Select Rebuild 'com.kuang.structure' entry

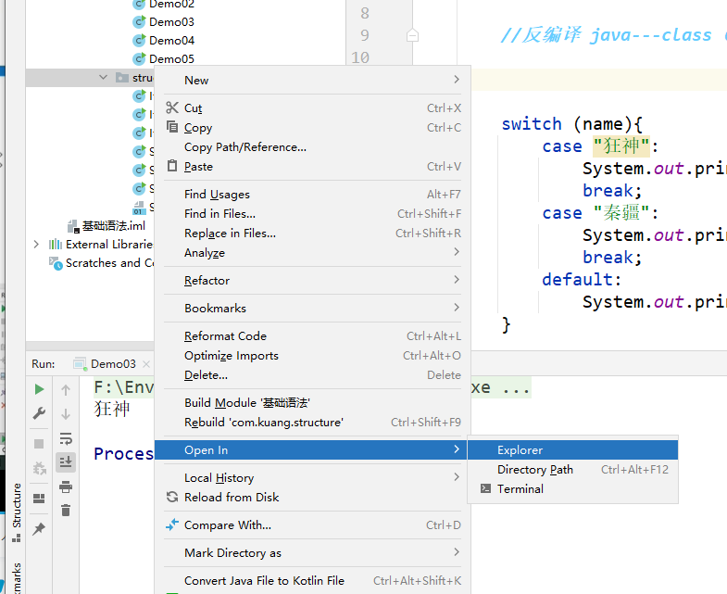(312, 423)
